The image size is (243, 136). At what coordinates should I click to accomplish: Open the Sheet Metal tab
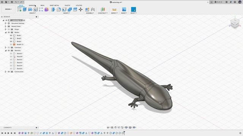[x=54, y=5]
